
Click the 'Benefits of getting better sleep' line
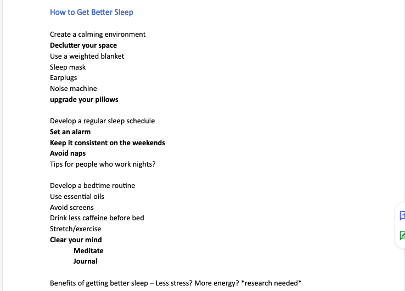click(176, 283)
